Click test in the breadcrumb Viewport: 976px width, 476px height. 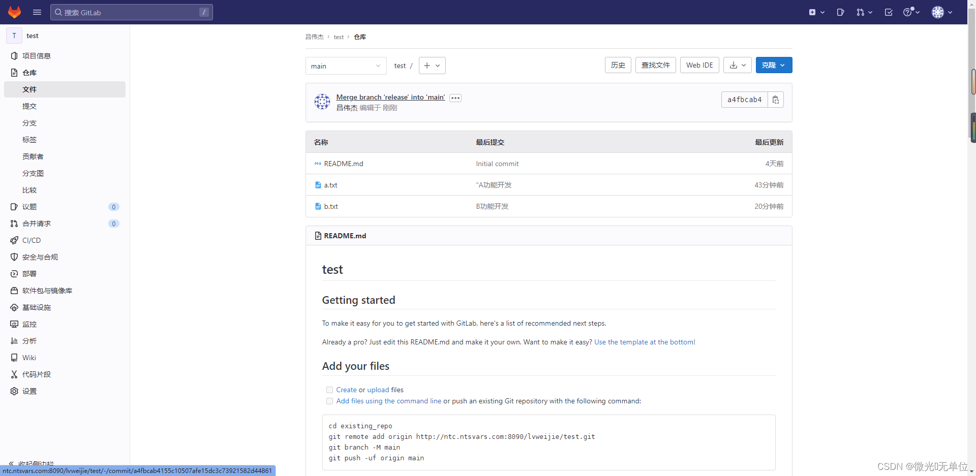[x=339, y=37]
